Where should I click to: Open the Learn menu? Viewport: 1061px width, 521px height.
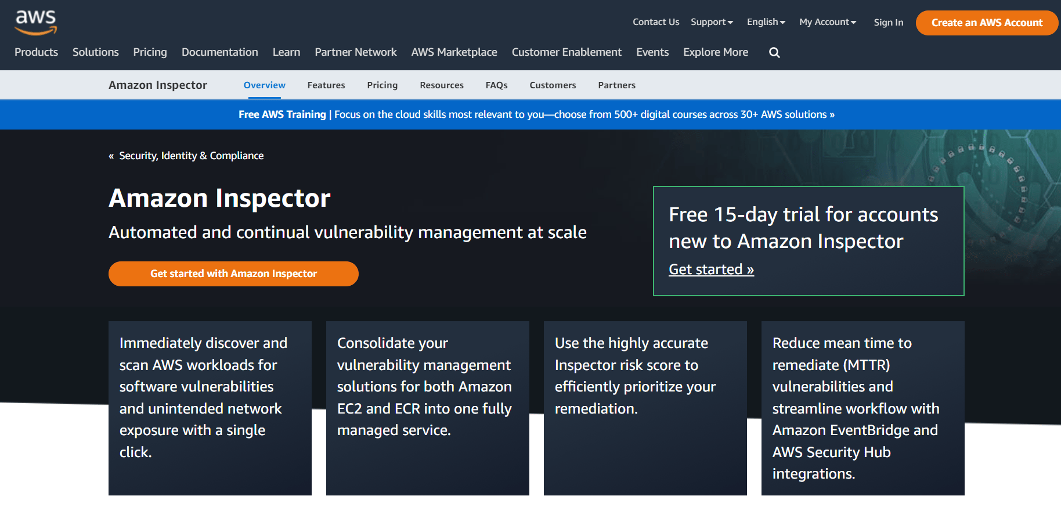287,52
